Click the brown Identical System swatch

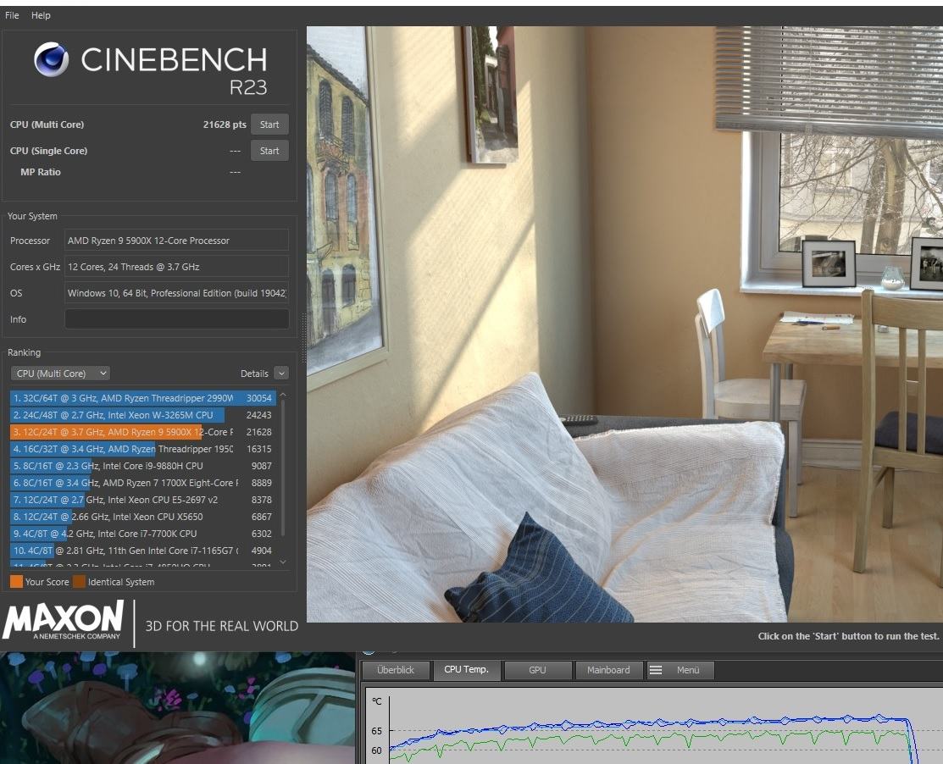click(x=79, y=581)
